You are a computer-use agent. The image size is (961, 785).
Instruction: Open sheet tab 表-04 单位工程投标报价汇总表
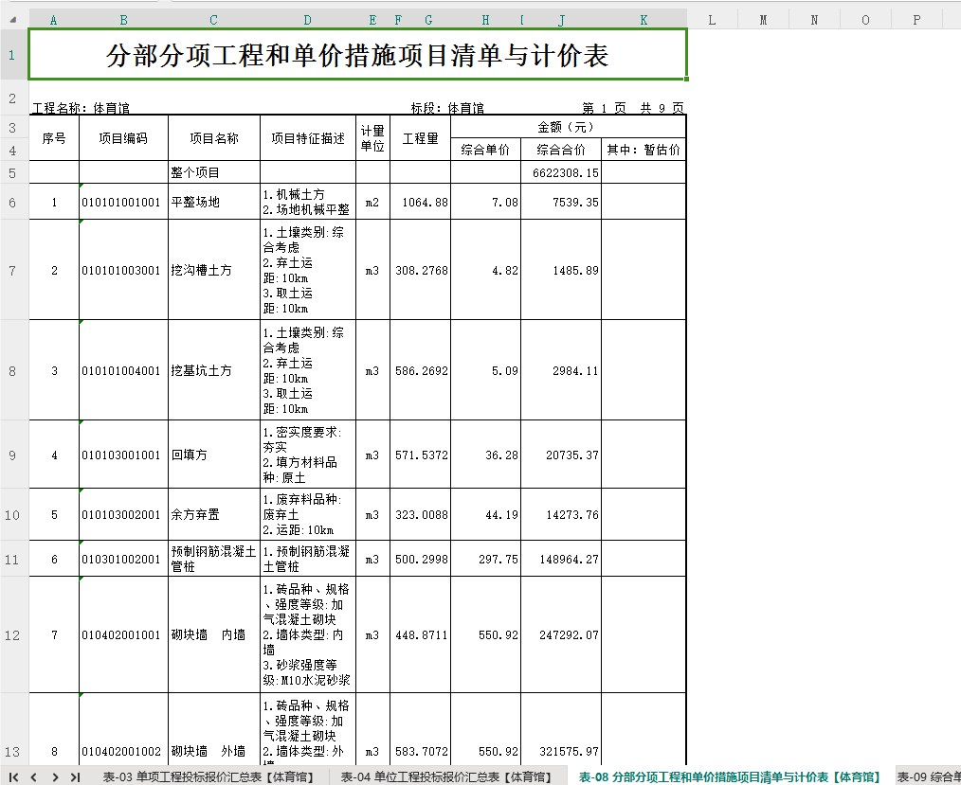pos(446,777)
